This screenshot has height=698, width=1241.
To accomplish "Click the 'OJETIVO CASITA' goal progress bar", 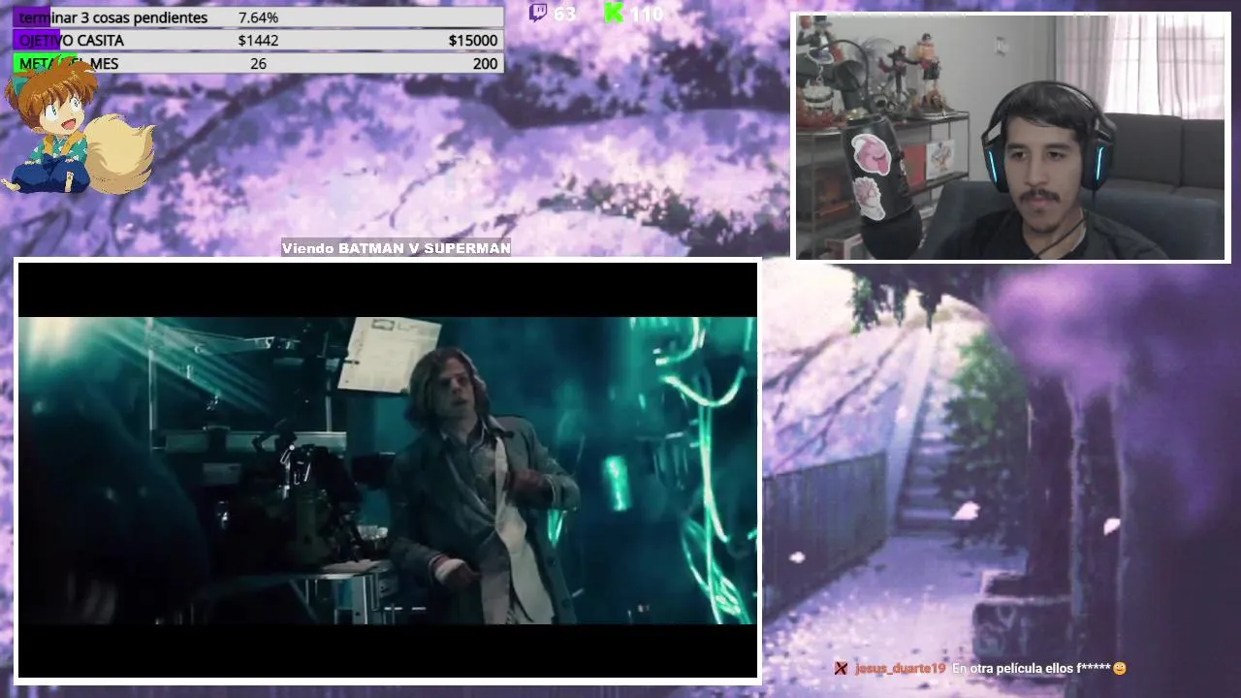I will pos(258,41).
